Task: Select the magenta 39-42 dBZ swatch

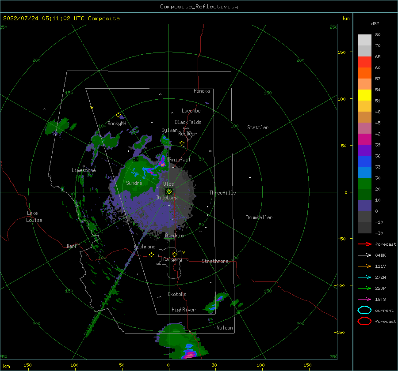Action: click(x=364, y=139)
